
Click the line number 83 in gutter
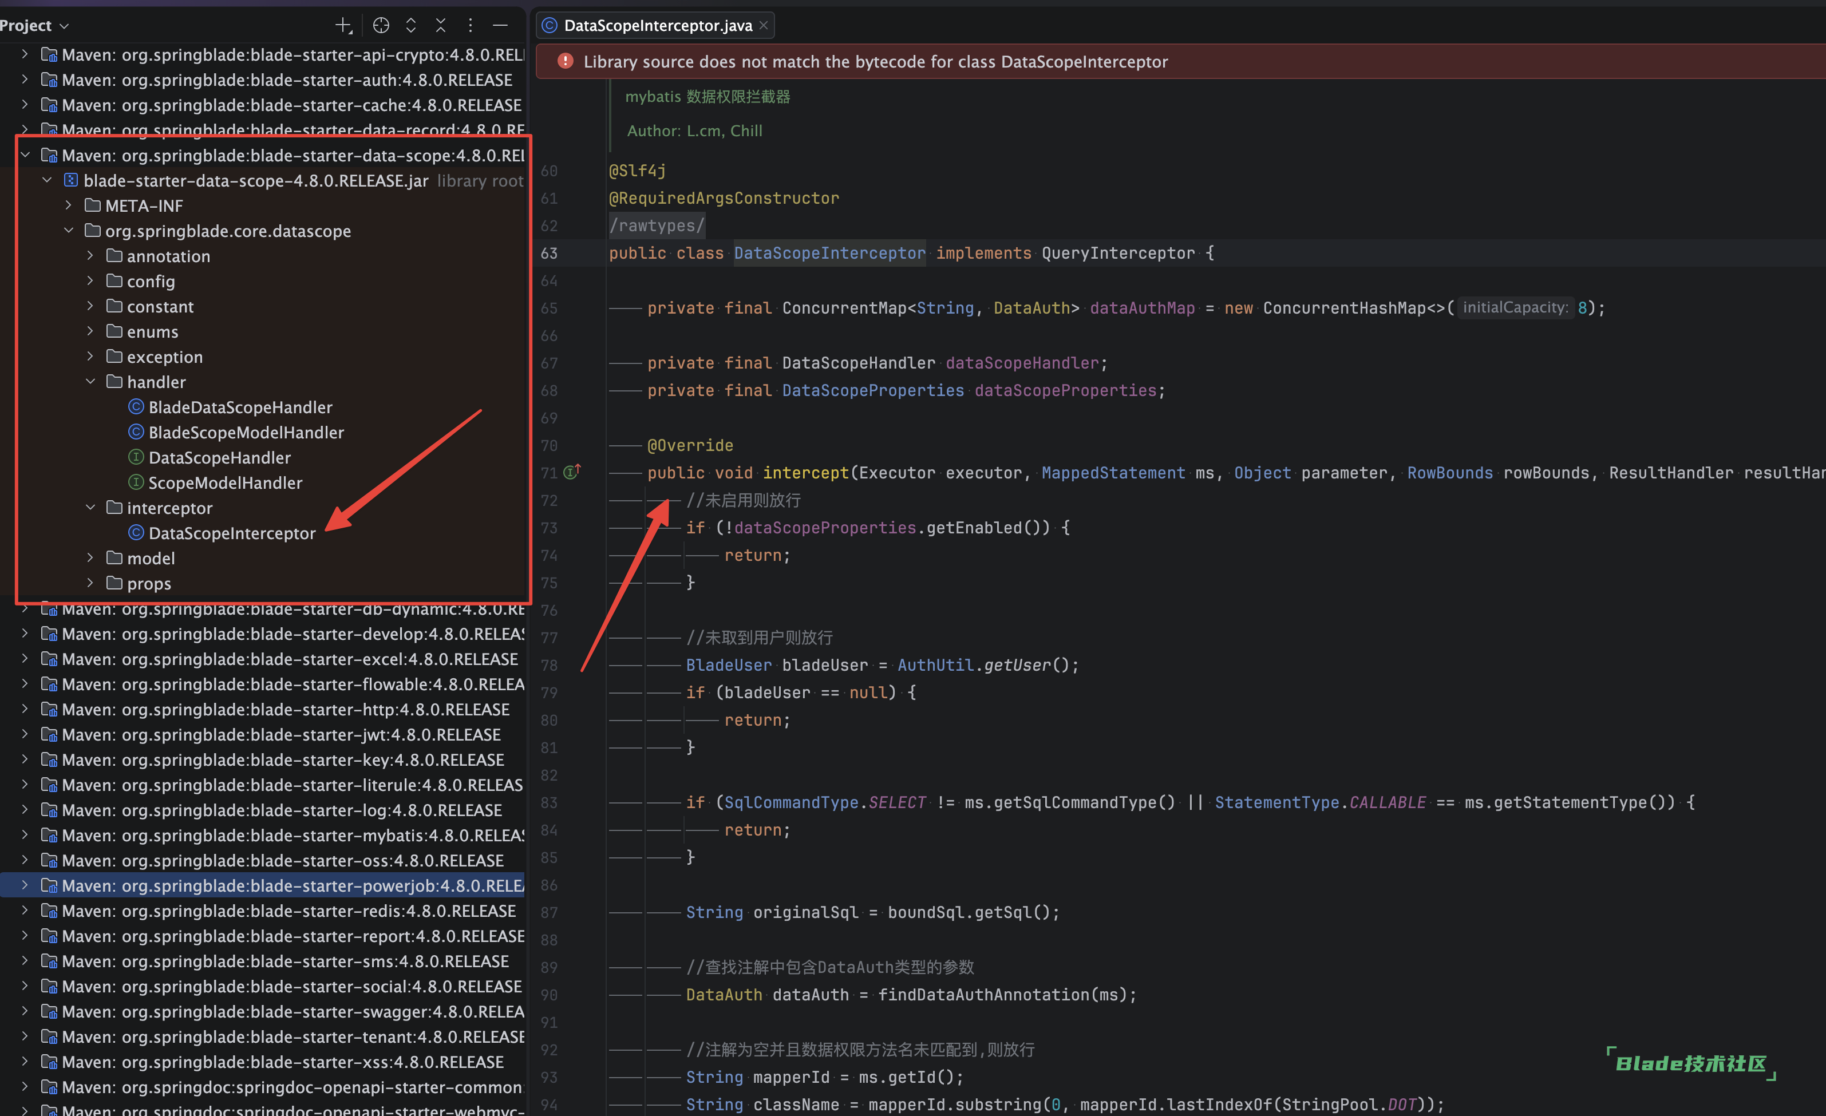(548, 802)
